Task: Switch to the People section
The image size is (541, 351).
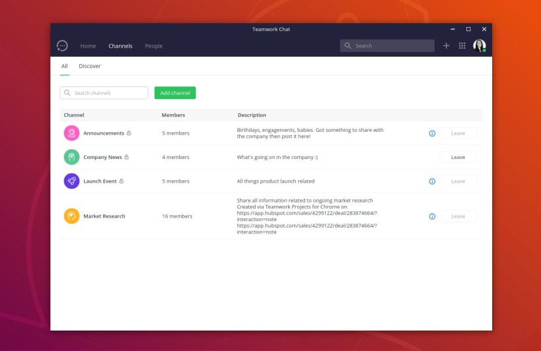Action: (153, 46)
